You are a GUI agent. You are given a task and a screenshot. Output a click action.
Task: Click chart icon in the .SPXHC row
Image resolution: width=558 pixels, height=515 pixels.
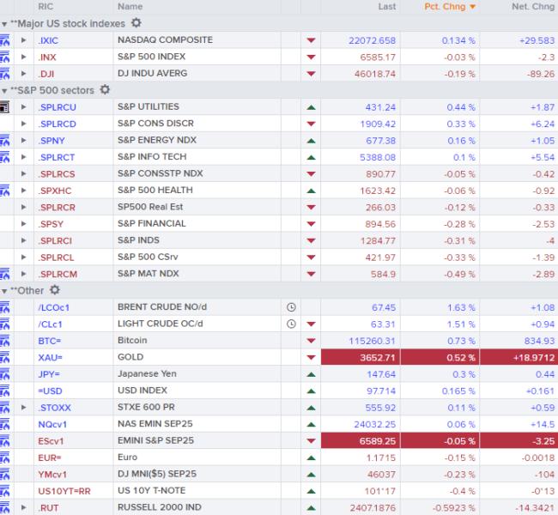tap(4, 191)
